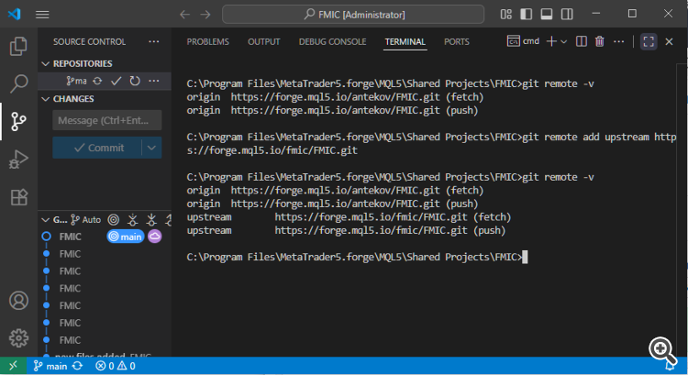Open terminal panel more actions menu
The width and height of the screenshot is (688, 375).
click(x=618, y=41)
